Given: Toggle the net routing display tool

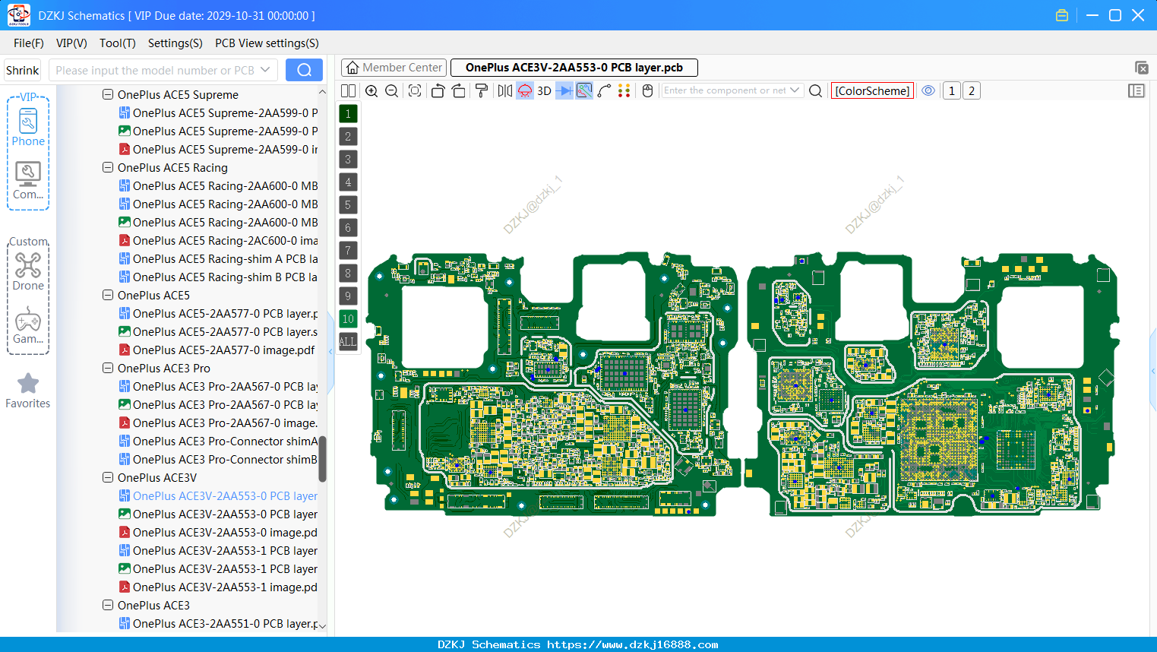Looking at the screenshot, I should pyautogui.click(x=584, y=90).
